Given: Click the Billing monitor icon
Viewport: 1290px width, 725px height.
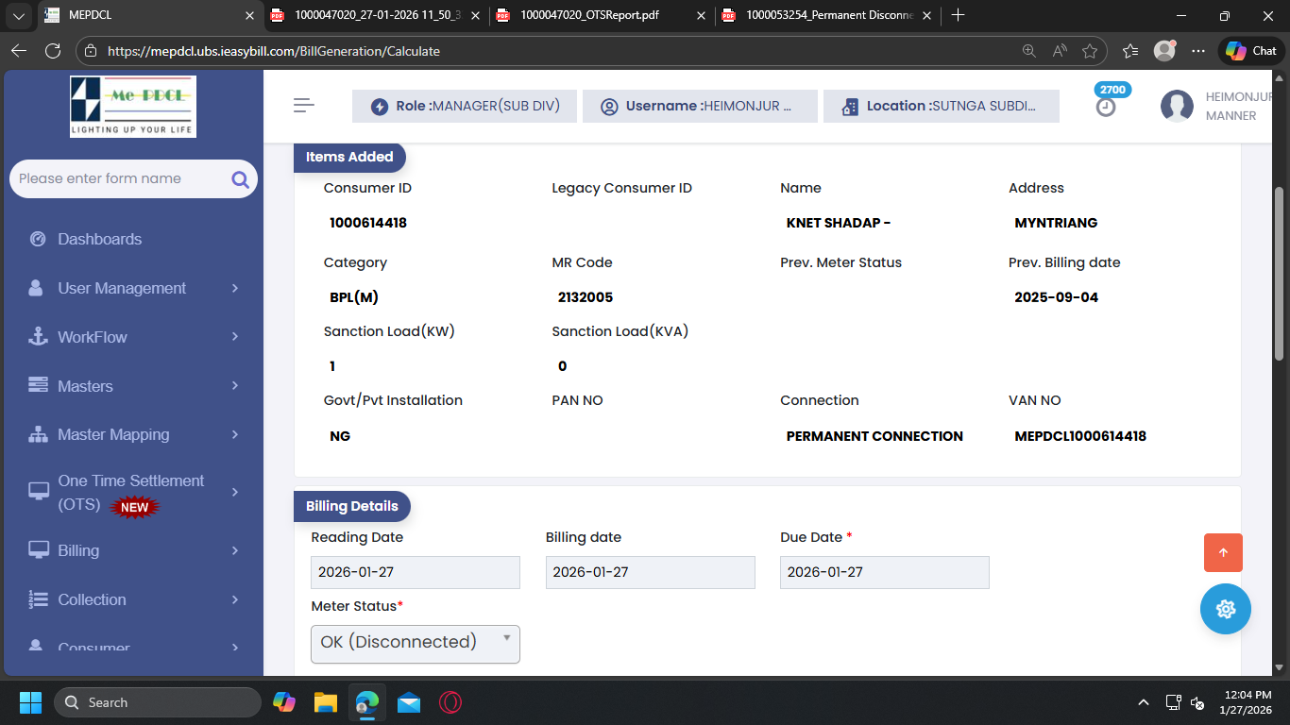Looking at the screenshot, I should [x=39, y=550].
